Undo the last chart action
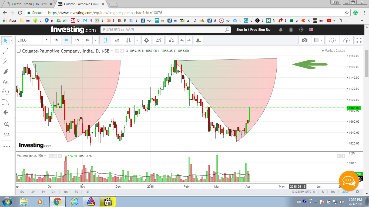 pos(182,40)
